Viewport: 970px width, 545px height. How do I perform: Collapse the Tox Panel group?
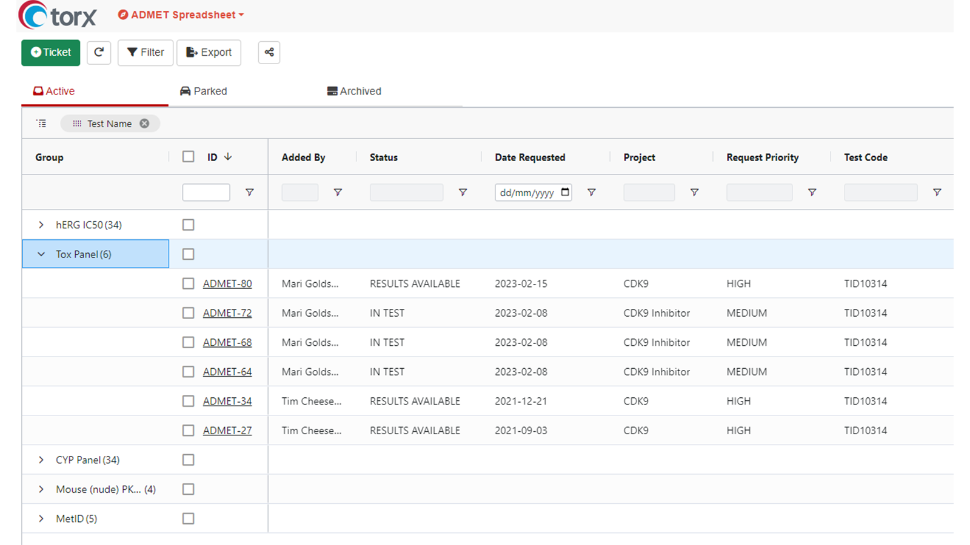[41, 254]
